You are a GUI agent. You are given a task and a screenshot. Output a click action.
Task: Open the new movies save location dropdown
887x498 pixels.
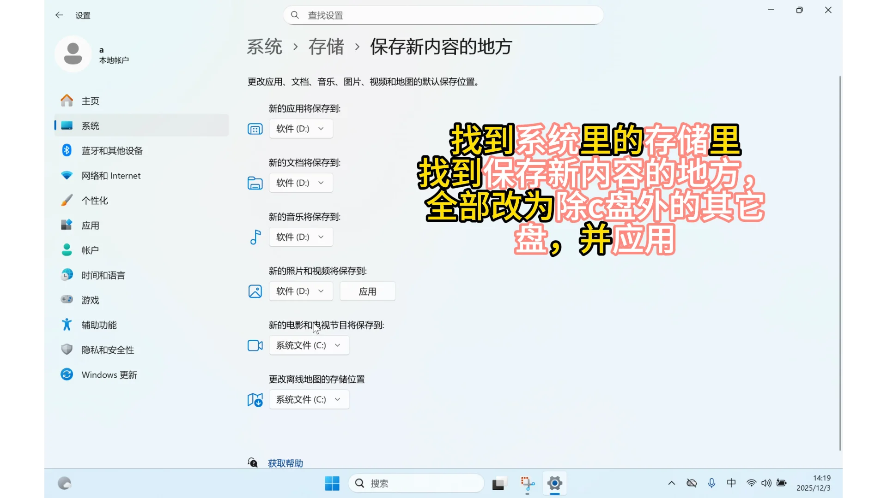tap(309, 345)
